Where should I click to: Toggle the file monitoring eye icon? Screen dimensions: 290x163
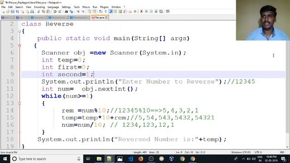[x=135, y=11]
